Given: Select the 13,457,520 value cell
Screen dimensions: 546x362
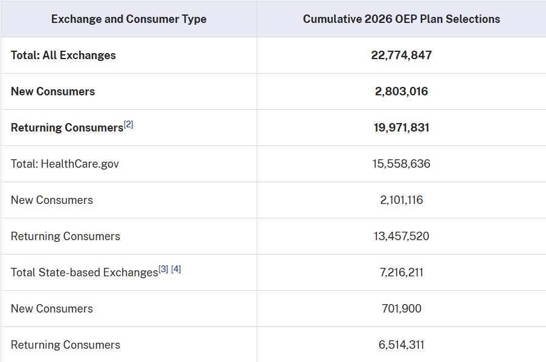Looking at the screenshot, I should (401, 237).
